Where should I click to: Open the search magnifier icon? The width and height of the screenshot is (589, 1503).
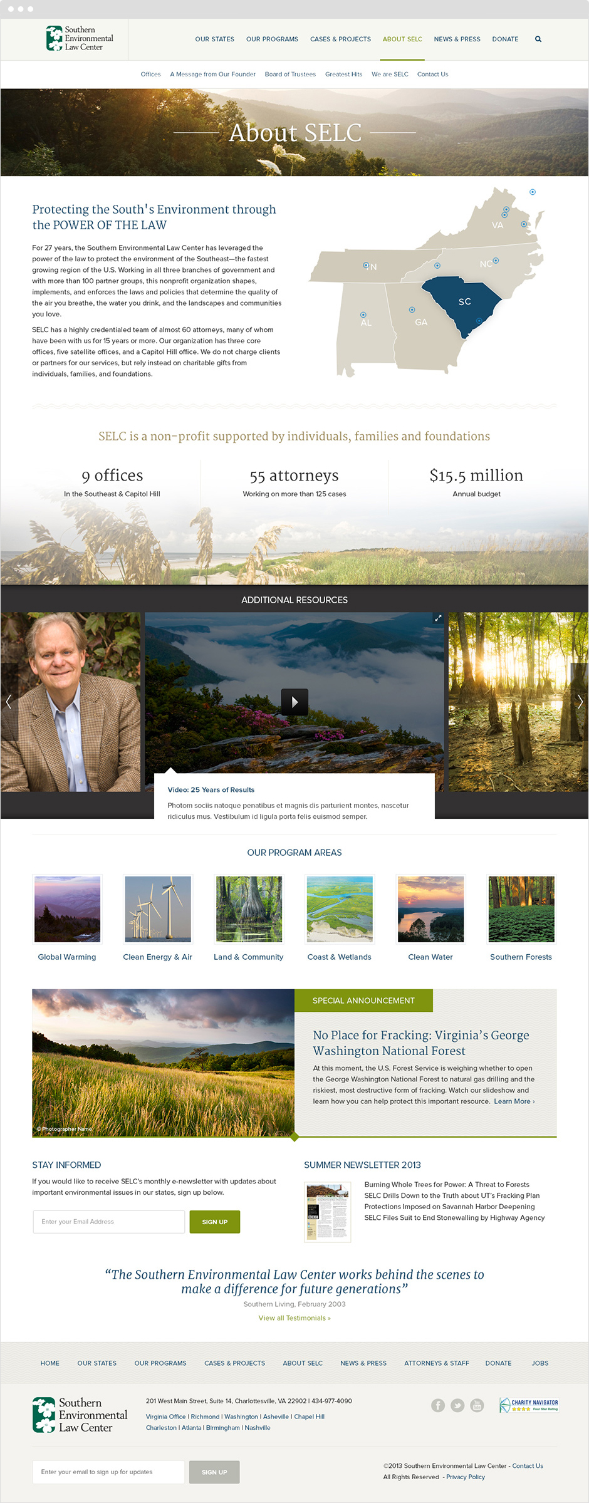pyautogui.click(x=538, y=39)
